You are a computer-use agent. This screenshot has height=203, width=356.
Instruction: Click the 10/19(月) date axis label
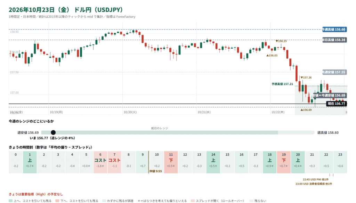56,112
